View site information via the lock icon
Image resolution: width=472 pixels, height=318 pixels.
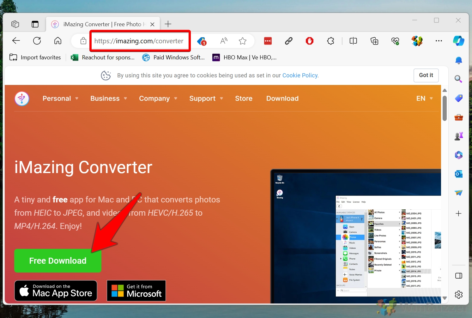[x=83, y=41]
